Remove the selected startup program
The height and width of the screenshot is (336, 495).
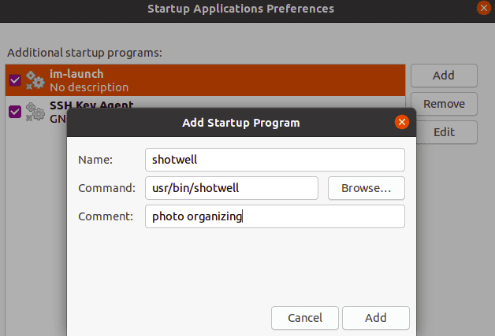click(x=444, y=104)
